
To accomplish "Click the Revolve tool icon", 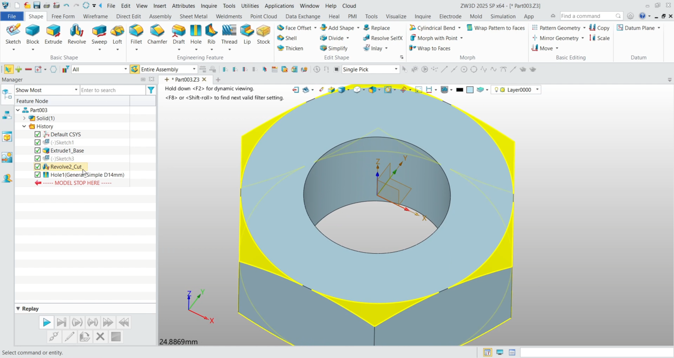I will [77, 34].
